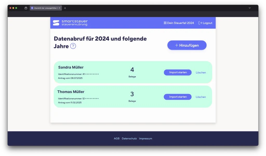Open the help question mark icon

pyautogui.click(x=73, y=46)
